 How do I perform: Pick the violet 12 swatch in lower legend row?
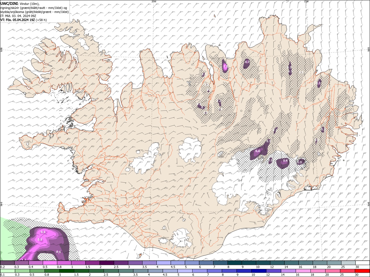click(273, 271)
